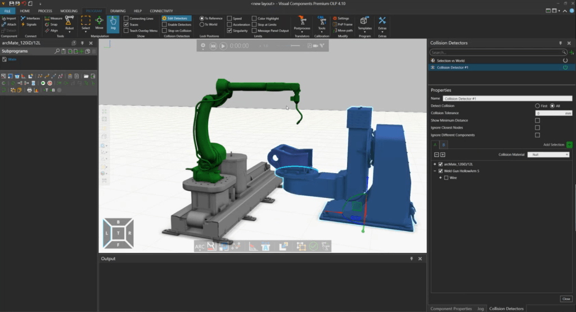Viewport: 576px width, 312px height.
Task: Open the Component Properties tab
Action: pos(450,309)
